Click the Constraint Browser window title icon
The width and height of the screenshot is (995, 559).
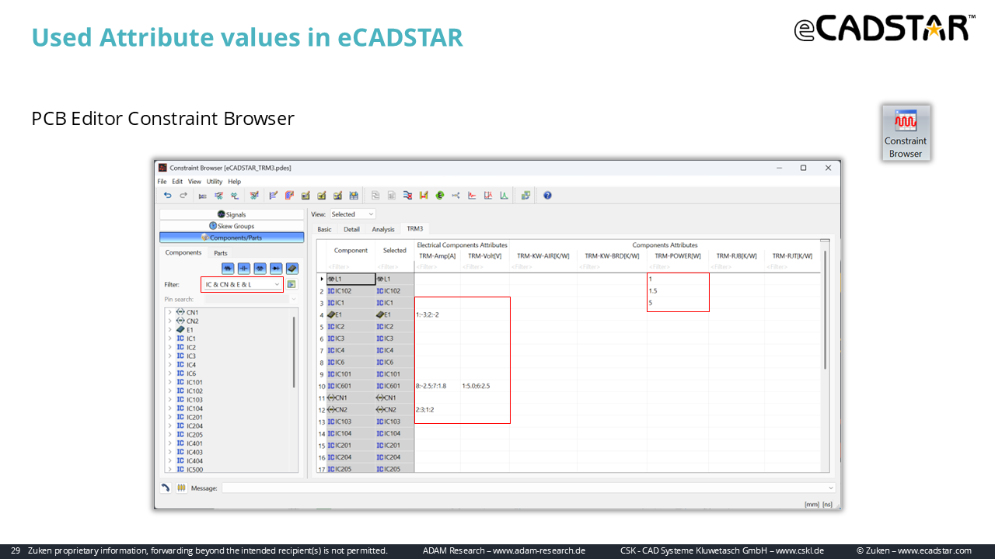[x=162, y=168]
